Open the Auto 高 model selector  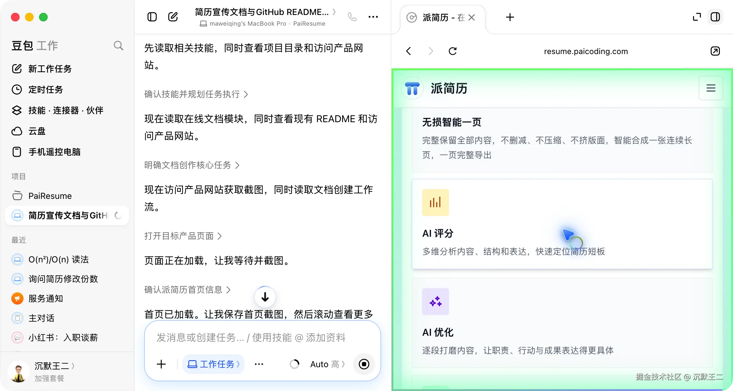pyautogui.click(x=327, y=364)
